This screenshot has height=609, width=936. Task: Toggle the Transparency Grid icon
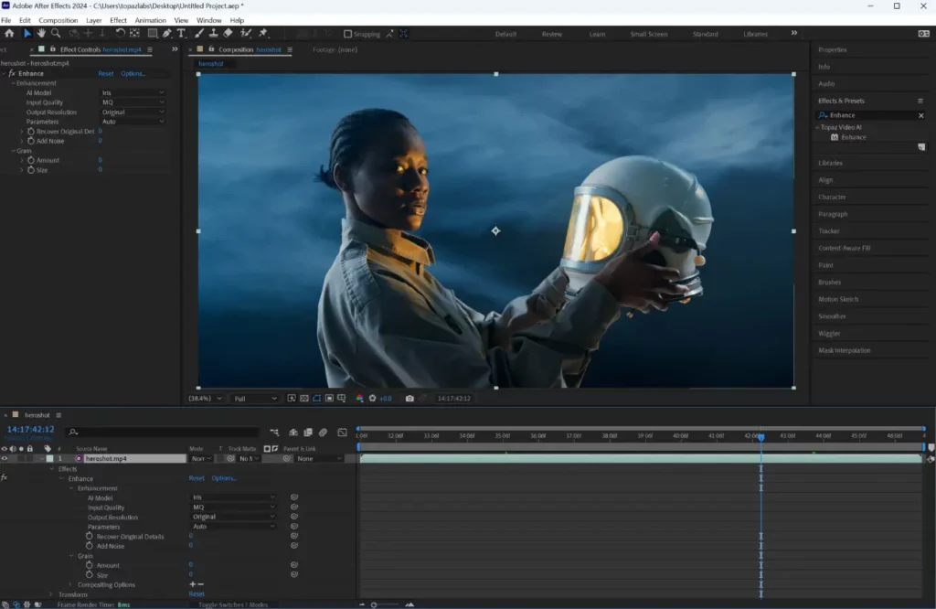coord(304,397)
